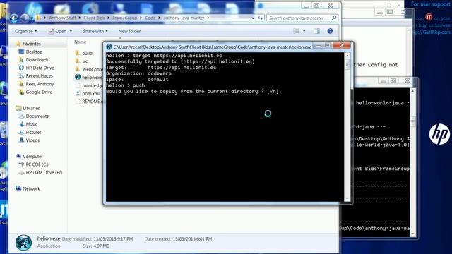Screen dimensions: 452x254
Task: Click the refresh button beside the address bar
Action: [x=261, y=18]
